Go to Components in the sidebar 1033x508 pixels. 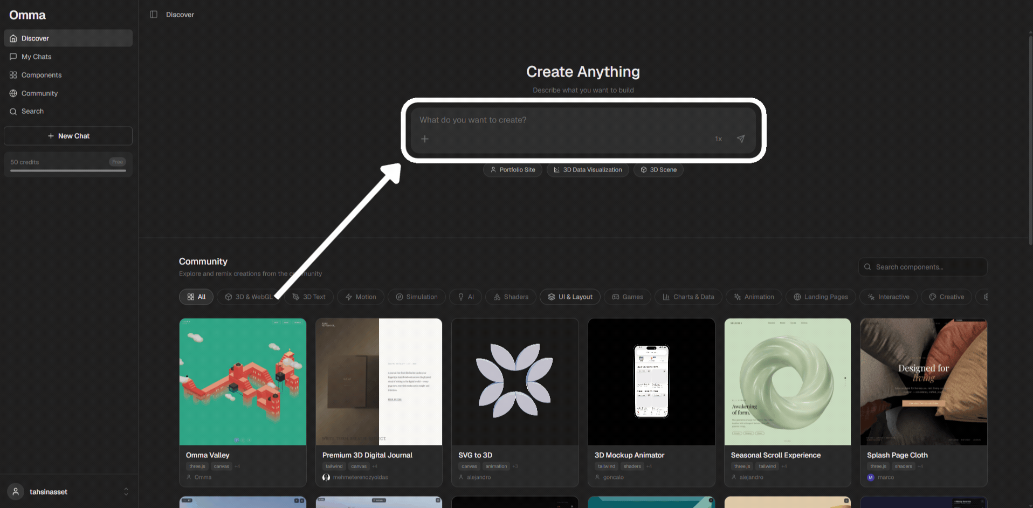68,75
